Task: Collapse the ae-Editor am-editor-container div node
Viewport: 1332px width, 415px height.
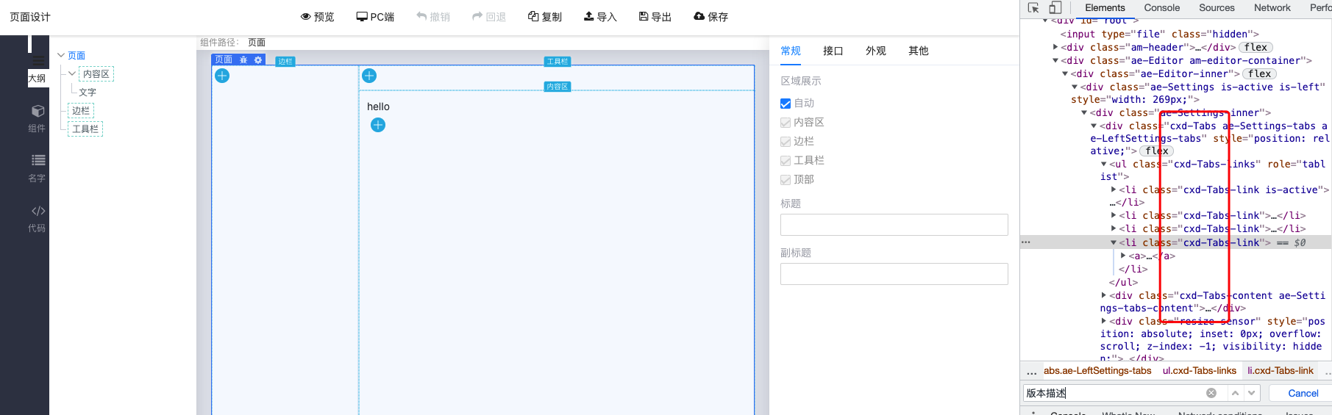Action: 1055,60
